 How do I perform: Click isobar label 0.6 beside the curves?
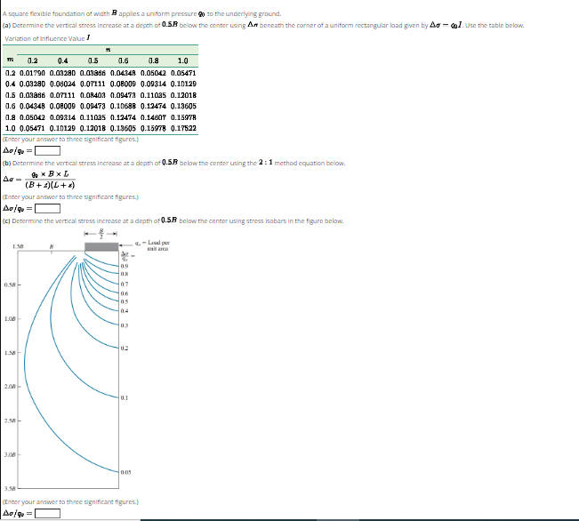pyautogui.click(x=125, y=293)
